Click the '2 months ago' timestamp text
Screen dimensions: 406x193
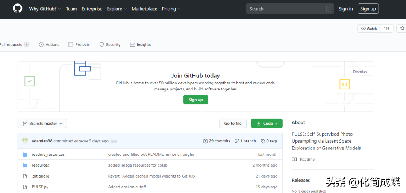pos(265,165)
